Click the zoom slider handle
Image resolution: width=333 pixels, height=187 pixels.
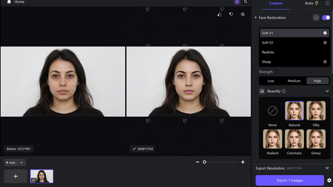tap(204, 162)
